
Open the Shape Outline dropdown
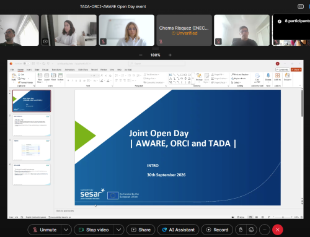coord(219,79)
